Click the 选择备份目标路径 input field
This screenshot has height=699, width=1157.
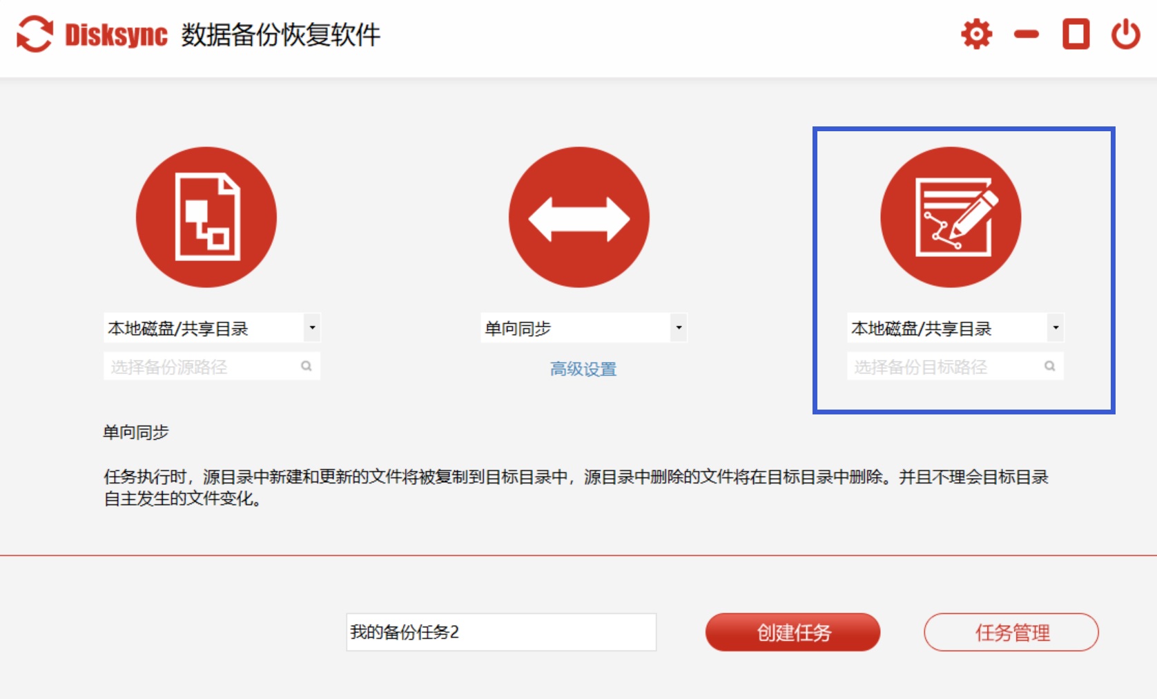955,366
